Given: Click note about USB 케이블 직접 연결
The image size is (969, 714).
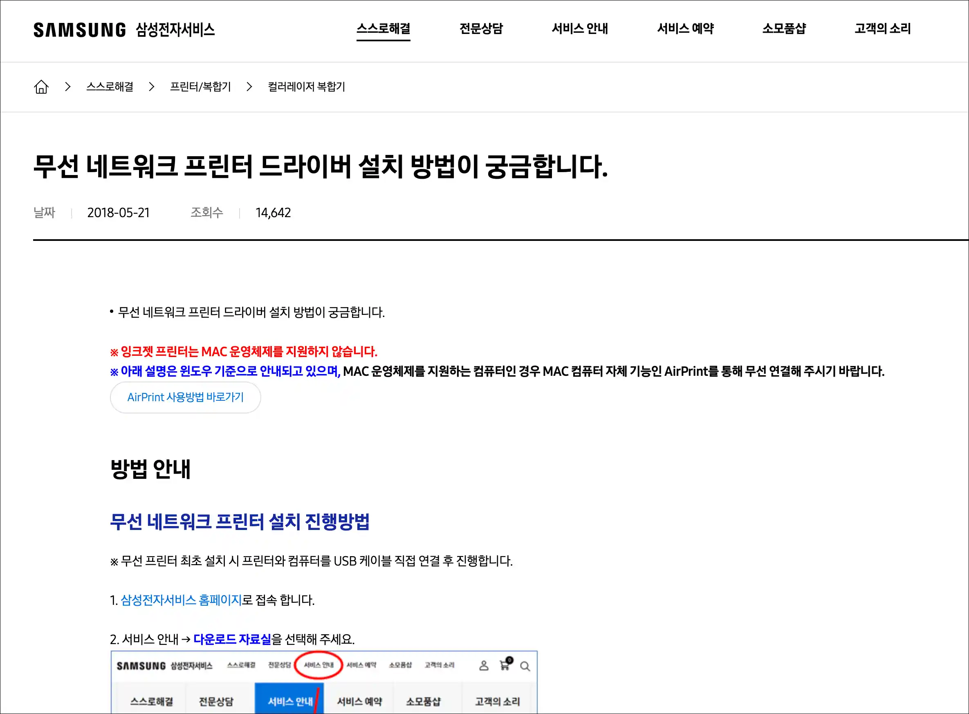Looking at the screenshot, I should [x=312, y=561].
